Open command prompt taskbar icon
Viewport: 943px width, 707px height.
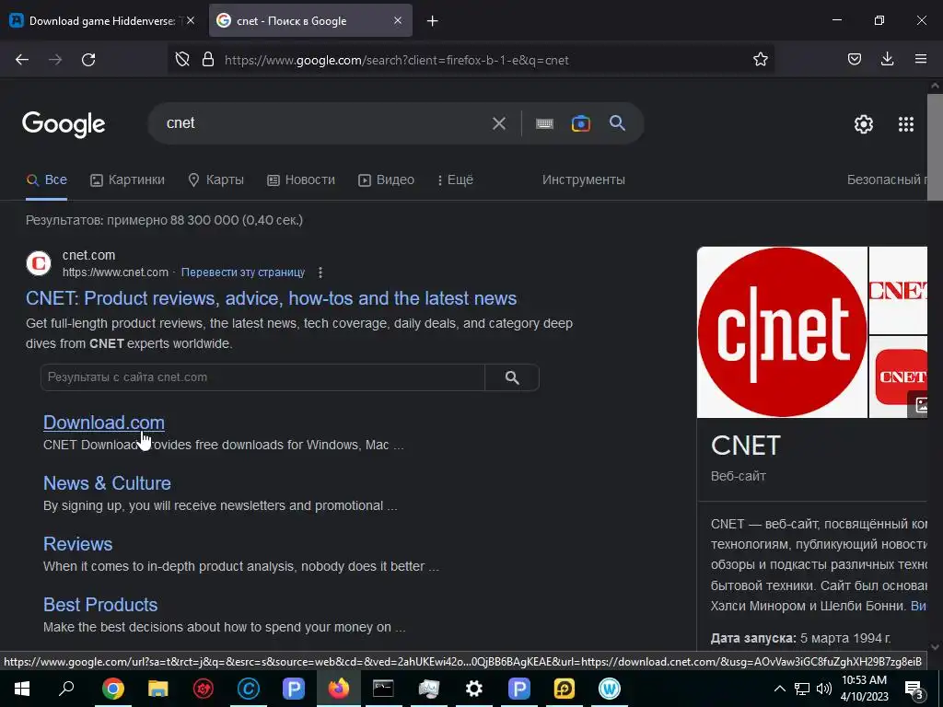[383, 689]
